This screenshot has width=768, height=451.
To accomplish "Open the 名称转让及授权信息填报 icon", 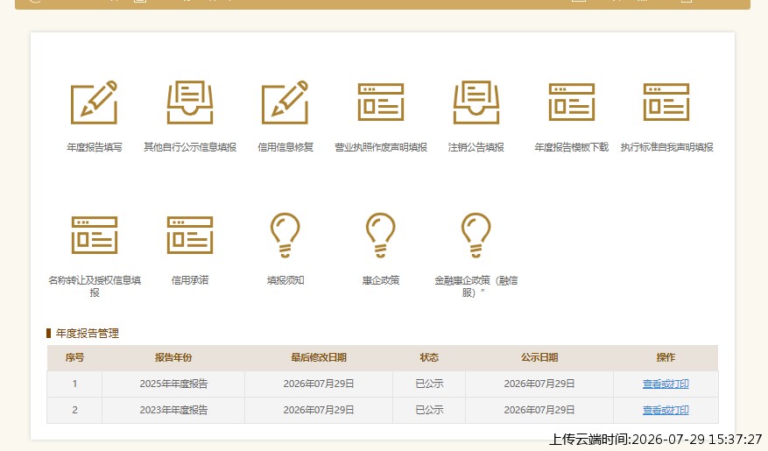I will 94,235.
